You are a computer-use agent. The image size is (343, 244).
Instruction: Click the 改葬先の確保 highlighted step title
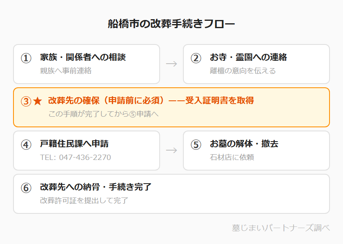point(151,100)
